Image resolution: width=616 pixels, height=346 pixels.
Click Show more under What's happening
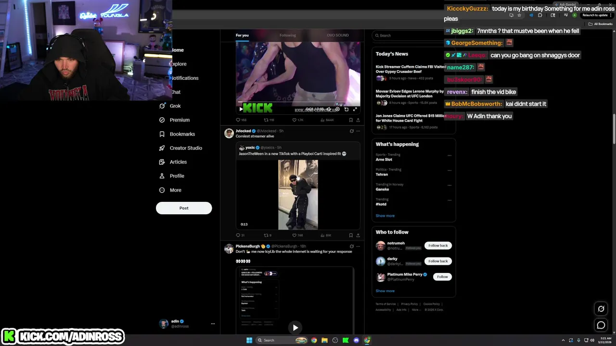coord(385,216)
